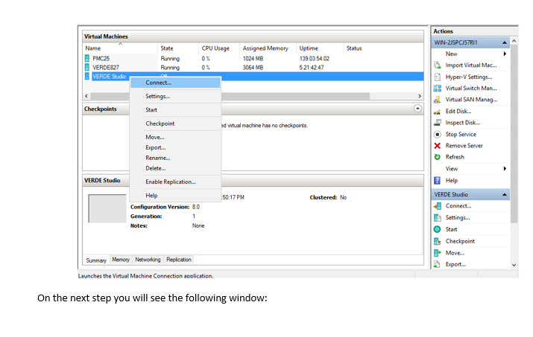The width and height of the screenshot is (533, 337).
Task: Click the VERDE Studio virtual machine icon
Action: click(x=87, y=77)
